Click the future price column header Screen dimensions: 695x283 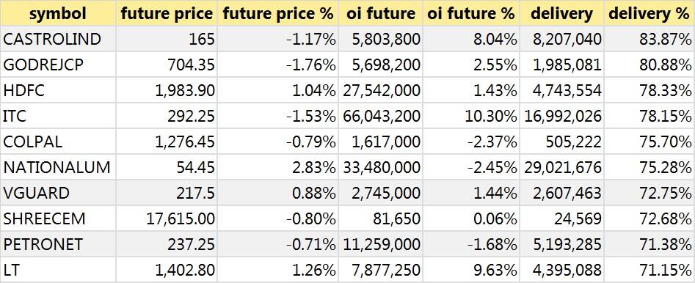click(x=167, y=13)
